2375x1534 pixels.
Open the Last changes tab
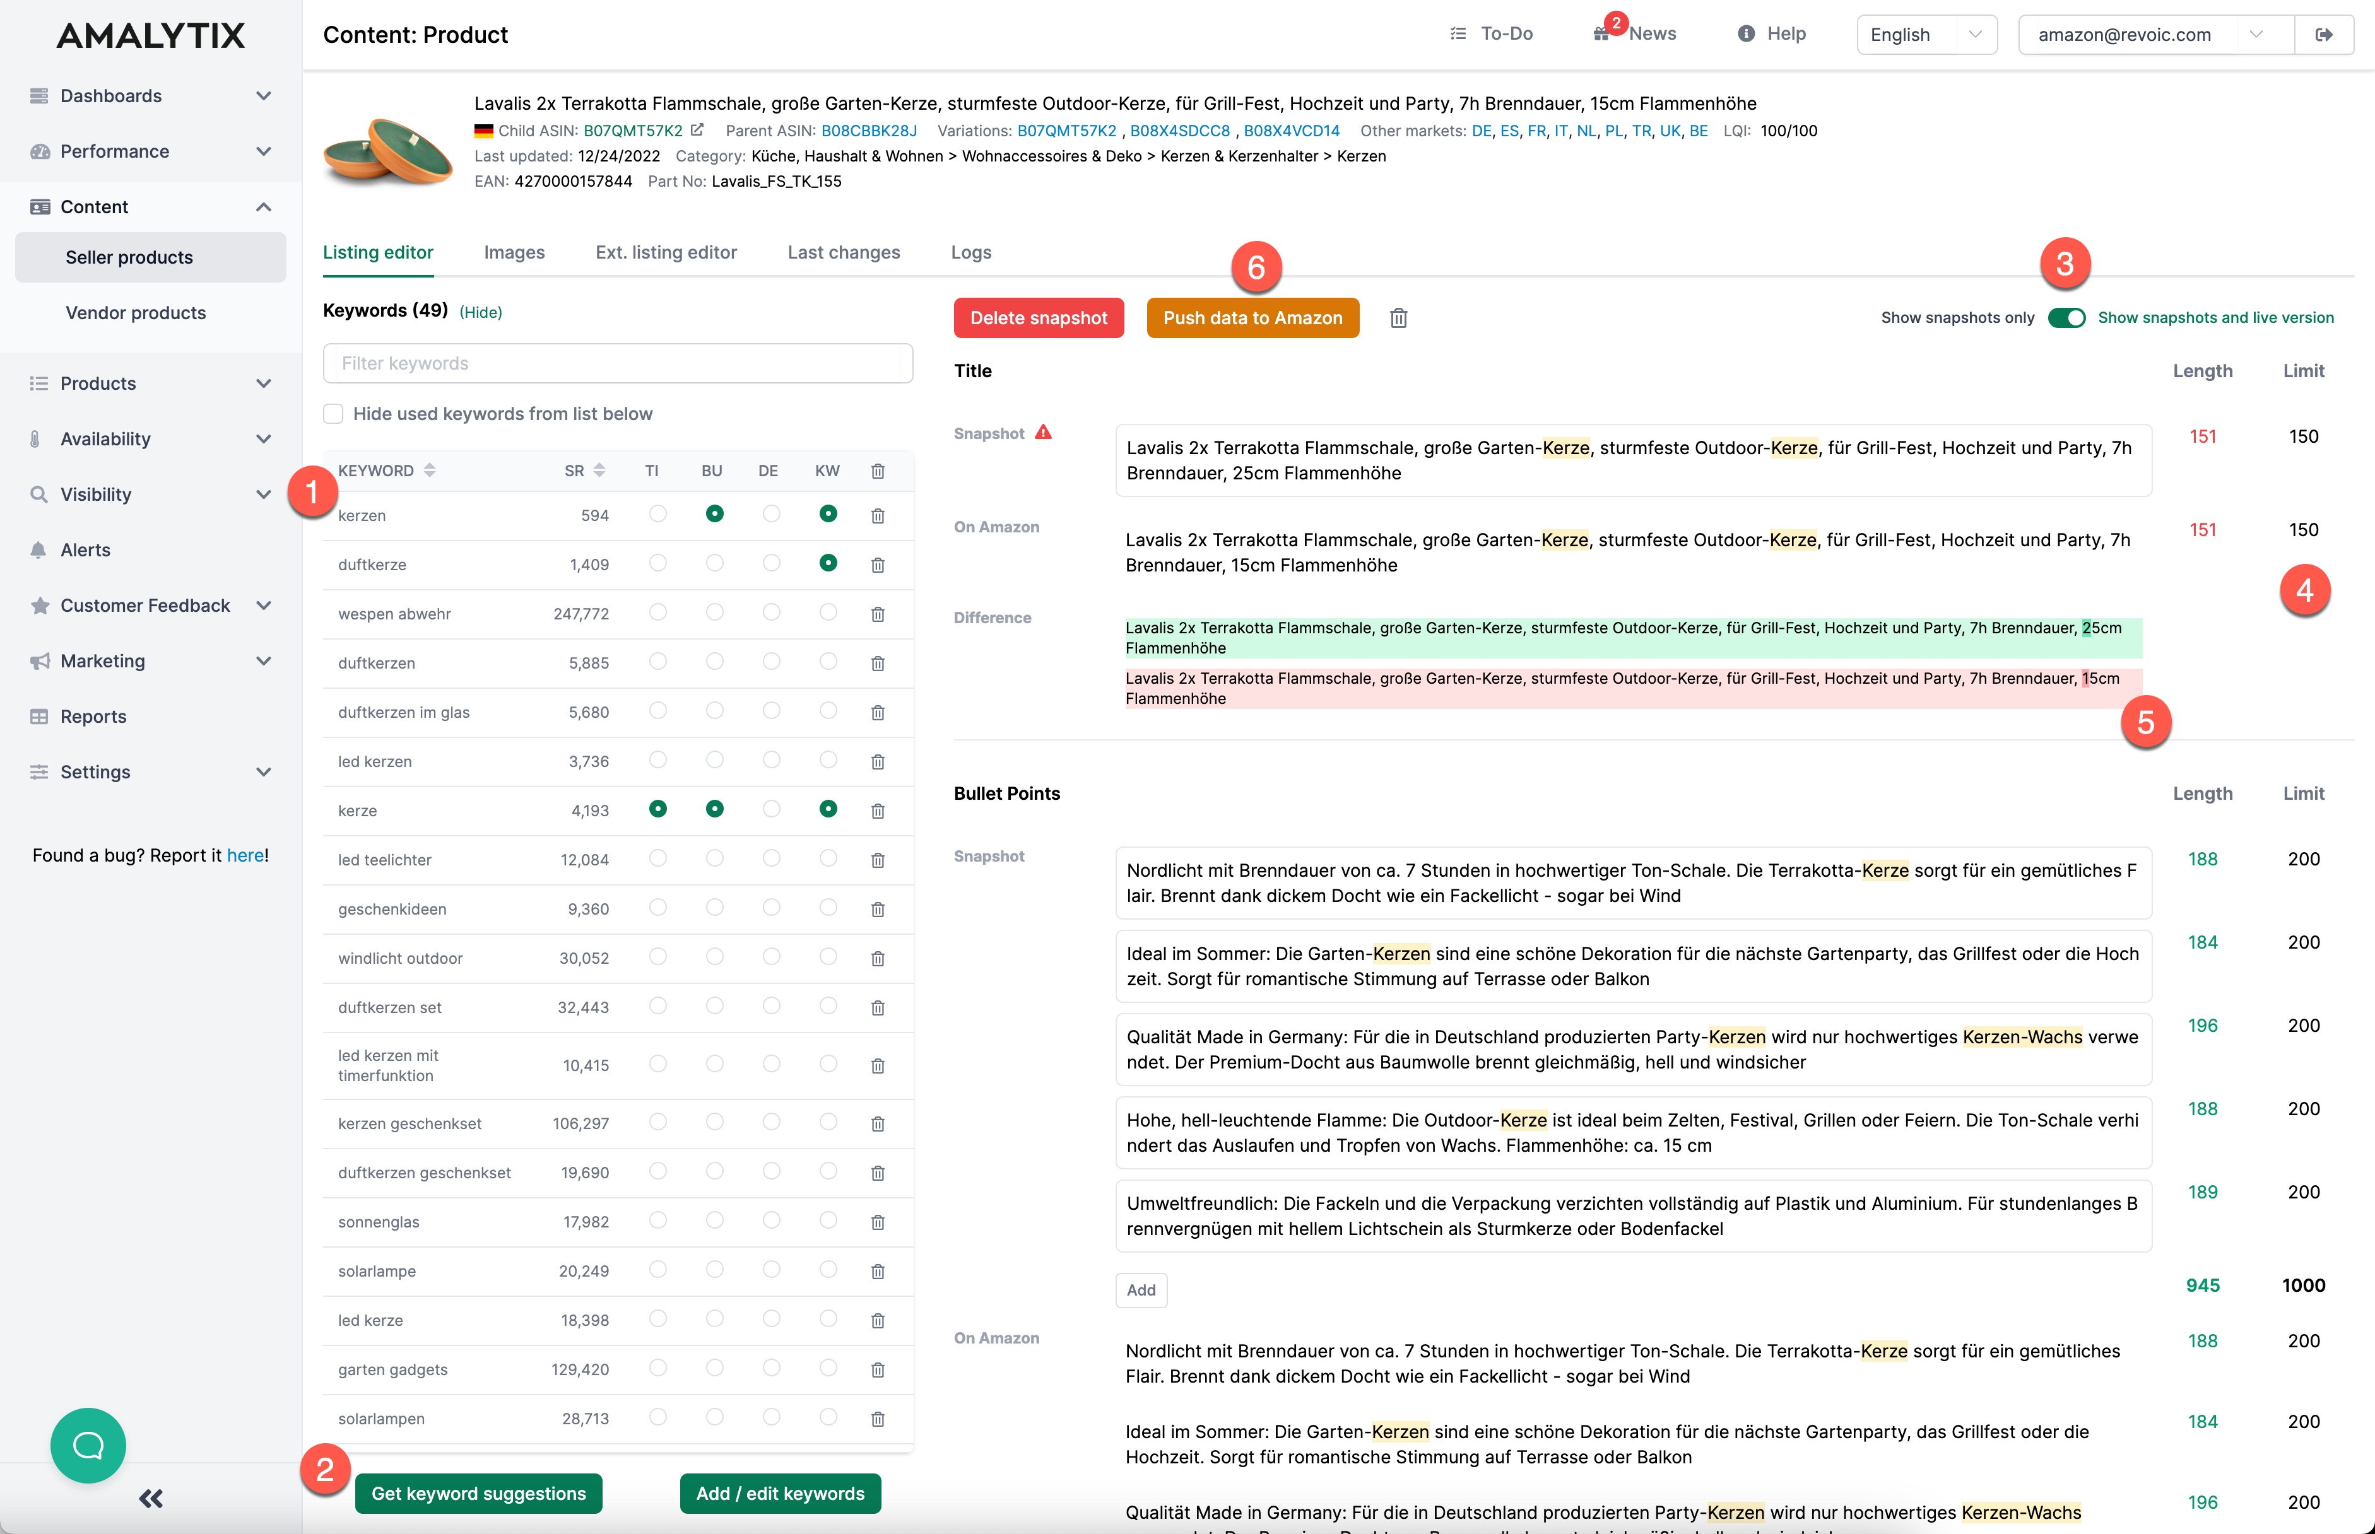point(844,253)
